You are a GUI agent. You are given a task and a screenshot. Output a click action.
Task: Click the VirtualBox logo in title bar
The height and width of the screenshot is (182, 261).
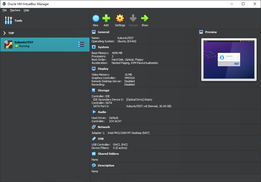(x=4, y=4)
